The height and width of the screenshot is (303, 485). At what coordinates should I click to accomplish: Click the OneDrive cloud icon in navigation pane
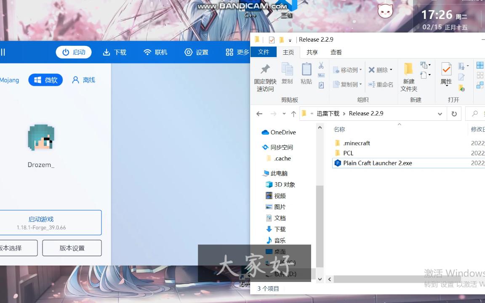(x=265, y=132)
